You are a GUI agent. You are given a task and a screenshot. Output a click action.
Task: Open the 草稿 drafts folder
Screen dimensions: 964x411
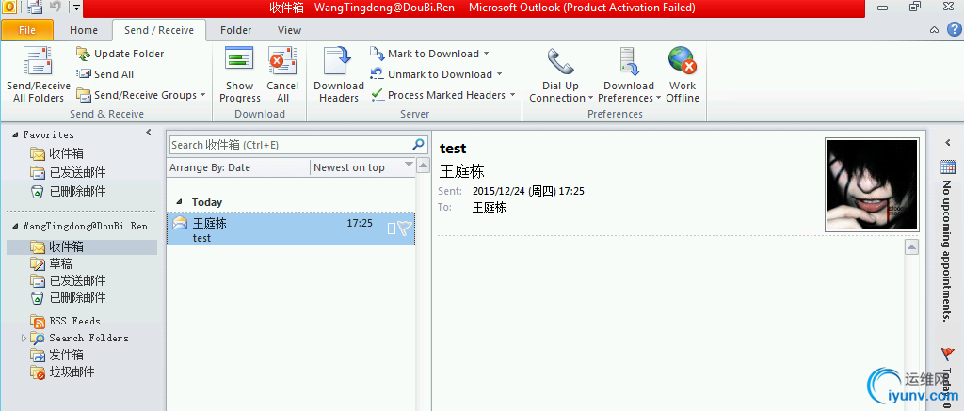[x=61, y=263]
